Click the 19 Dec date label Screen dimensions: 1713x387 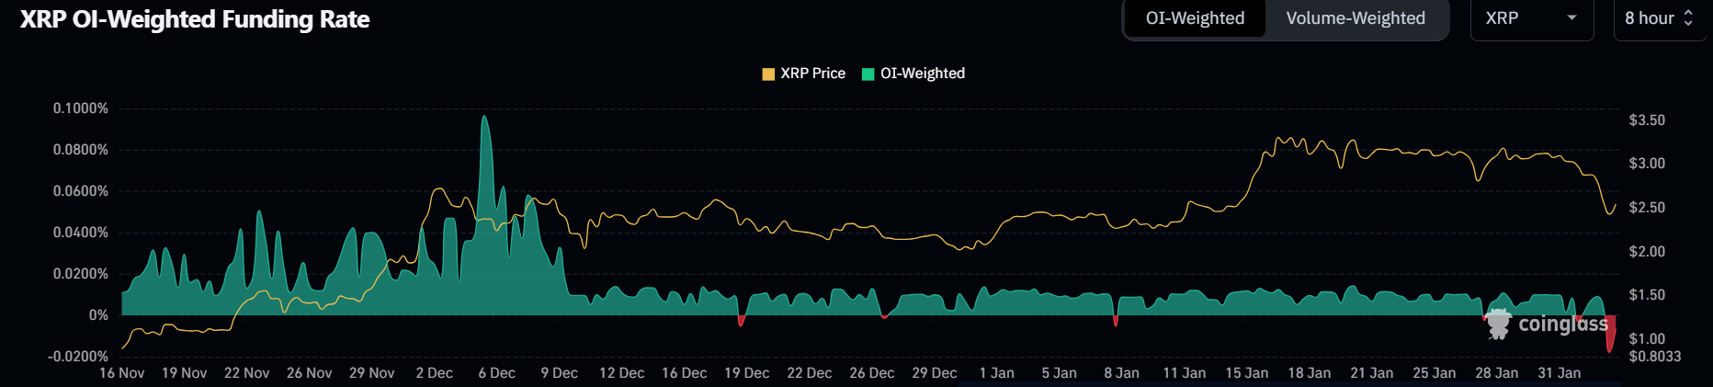pos(746,373)
